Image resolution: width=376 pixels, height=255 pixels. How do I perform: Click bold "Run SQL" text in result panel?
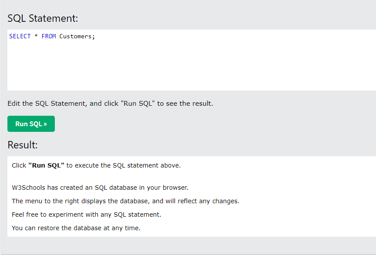46,165
